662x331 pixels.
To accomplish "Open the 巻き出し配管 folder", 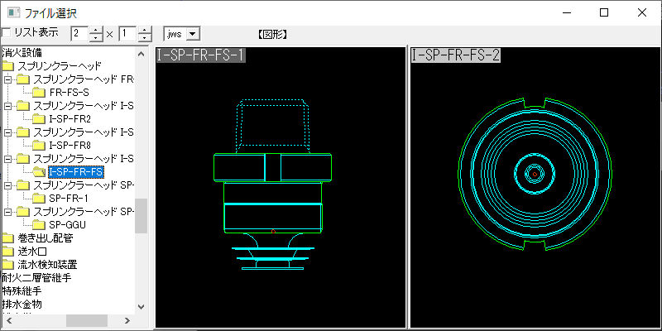I will pos(45,238).
